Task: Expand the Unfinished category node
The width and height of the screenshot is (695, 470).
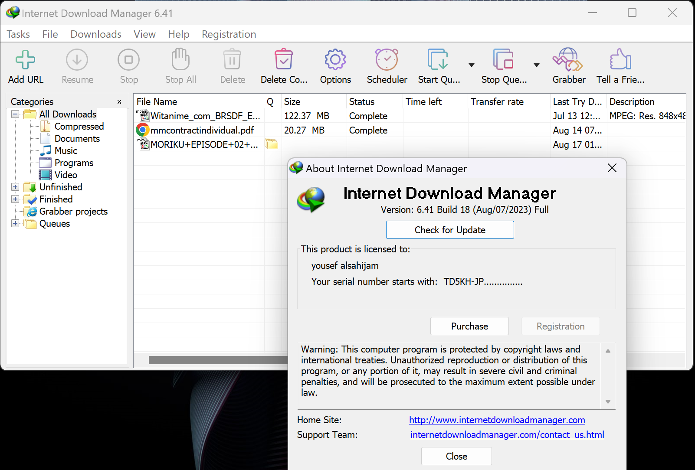Action: coord(15,187)
